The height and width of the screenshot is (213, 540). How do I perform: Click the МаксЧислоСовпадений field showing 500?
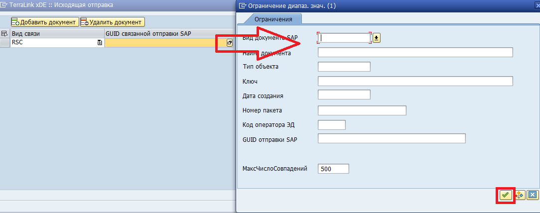click(x=333, y=169)
